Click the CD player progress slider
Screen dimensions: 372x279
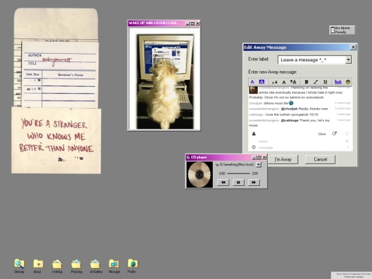click(x=238, y=174)
